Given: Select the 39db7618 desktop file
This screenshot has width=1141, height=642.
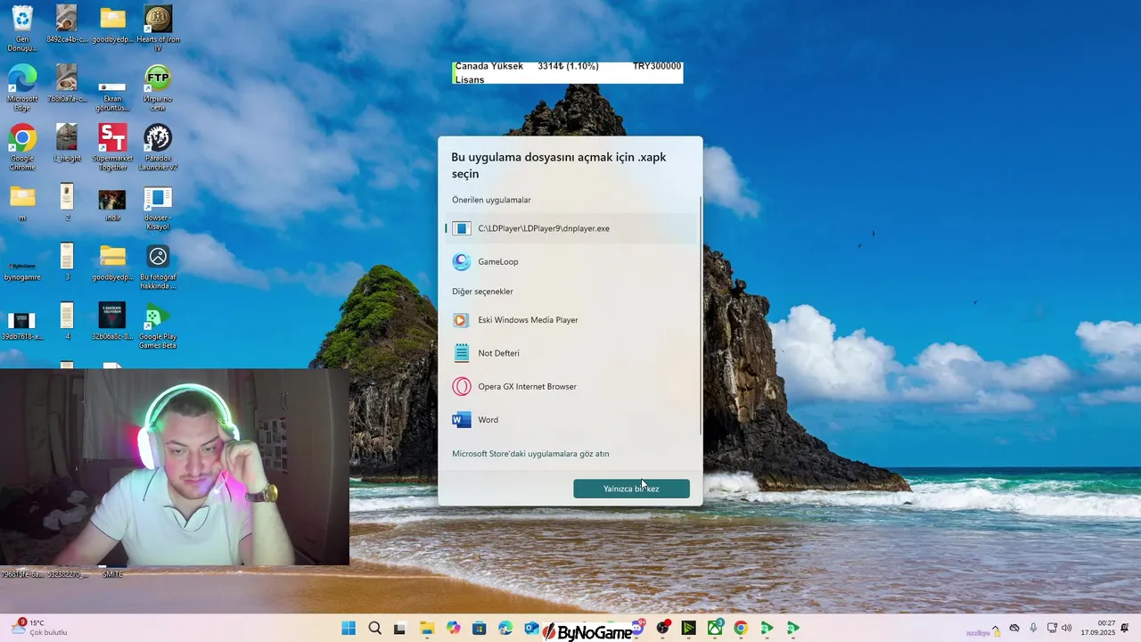Looking at the screenshot, I should click(x=22, y=325).
